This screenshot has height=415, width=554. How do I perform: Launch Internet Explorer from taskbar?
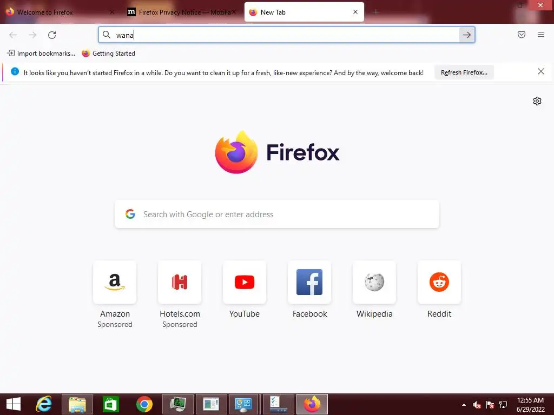pyautogui.click(x=44, y=404)
